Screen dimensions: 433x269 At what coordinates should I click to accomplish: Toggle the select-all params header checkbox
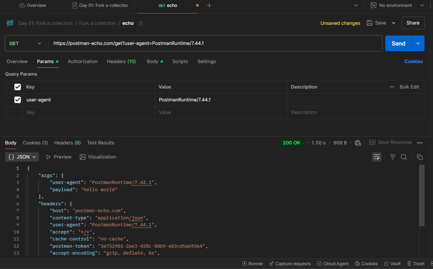pos(18,87)
